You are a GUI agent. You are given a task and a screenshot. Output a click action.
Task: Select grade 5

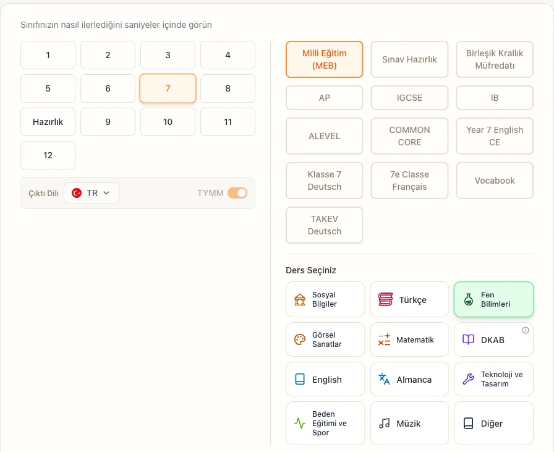coord(48,88)
